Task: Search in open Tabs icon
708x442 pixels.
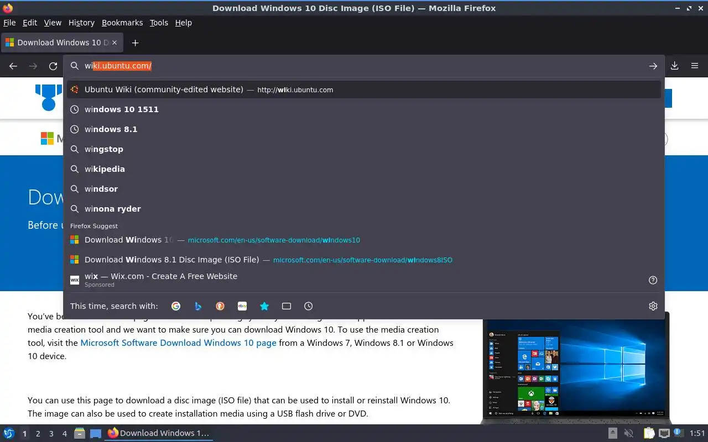Action: pyautogui.click(x=287, y=306)
